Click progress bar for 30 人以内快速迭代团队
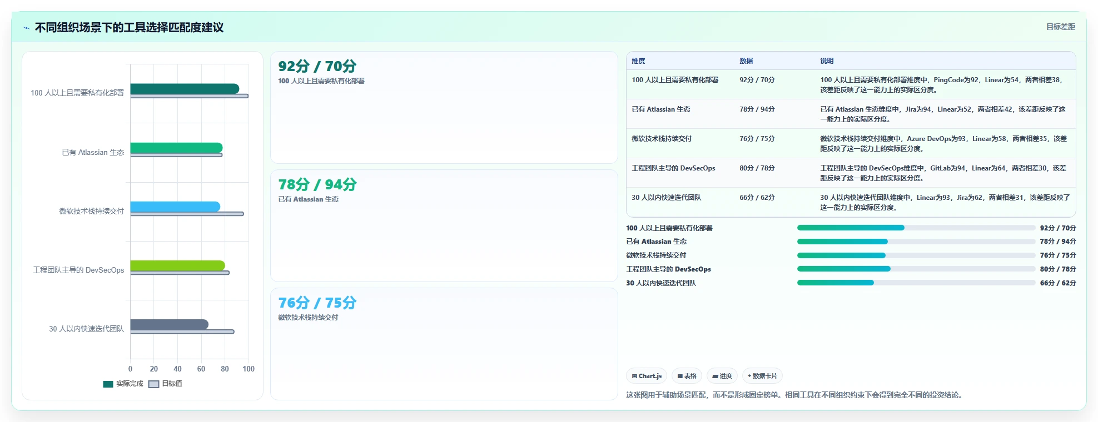 tap(916, 283)
